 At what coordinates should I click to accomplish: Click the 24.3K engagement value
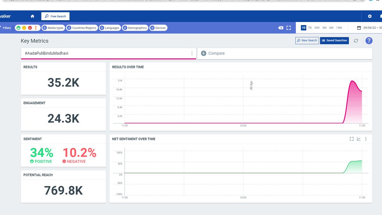[x=63, y=118]
